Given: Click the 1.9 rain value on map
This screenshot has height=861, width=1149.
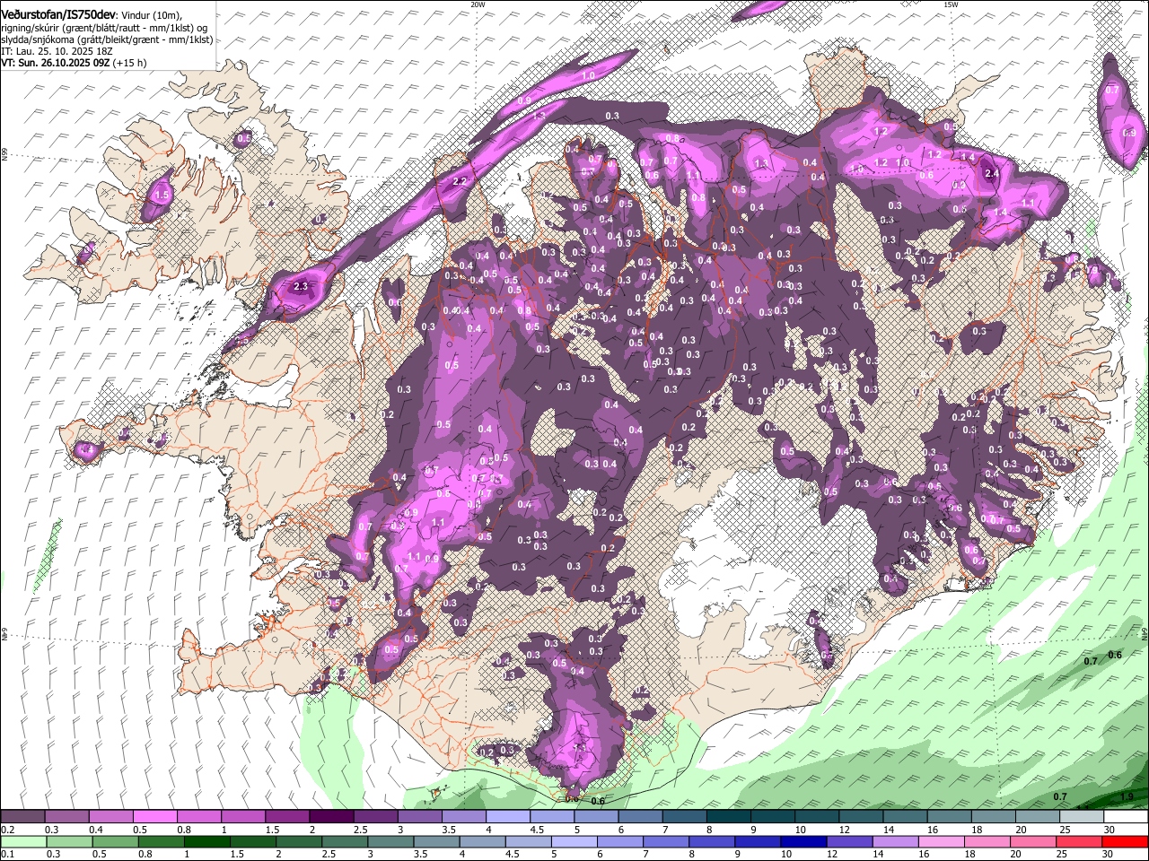Looking at the screenshot, I should [1127, 796].
